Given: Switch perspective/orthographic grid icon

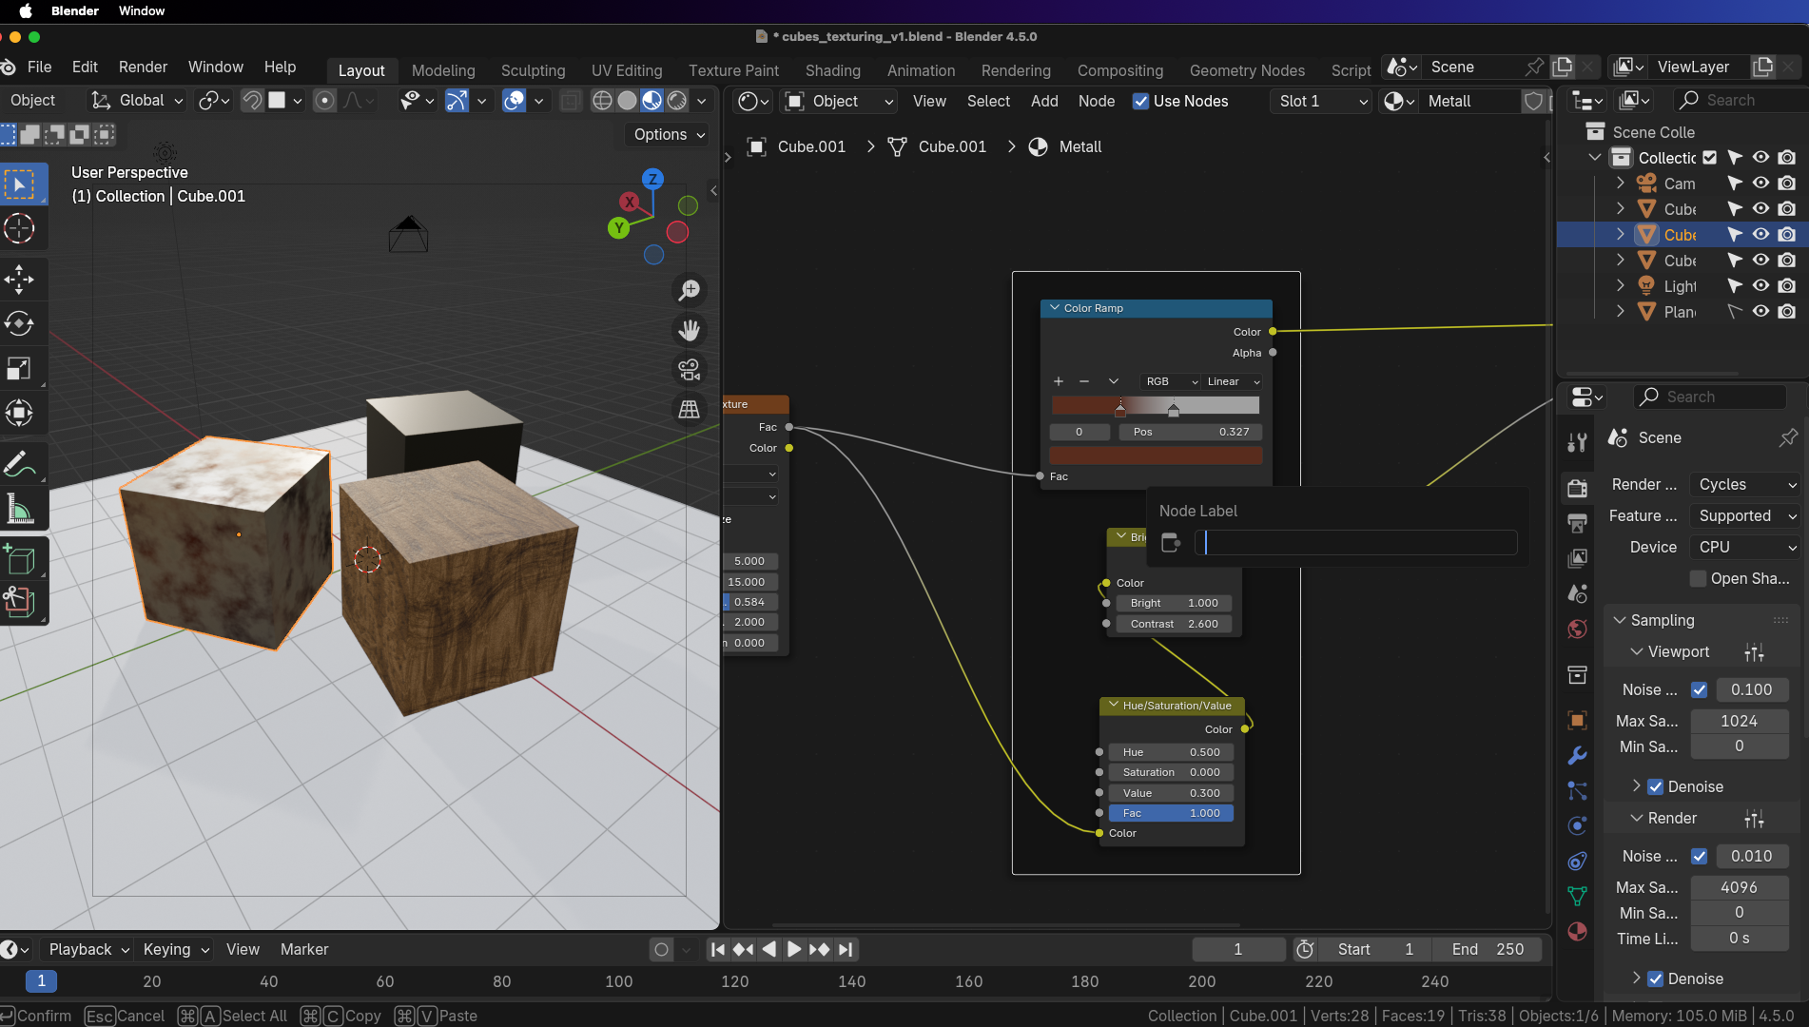Looking at the screenshot, I should pos(689,410).
